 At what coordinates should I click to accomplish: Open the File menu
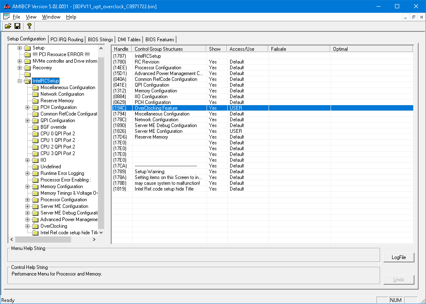click(16, 17)
